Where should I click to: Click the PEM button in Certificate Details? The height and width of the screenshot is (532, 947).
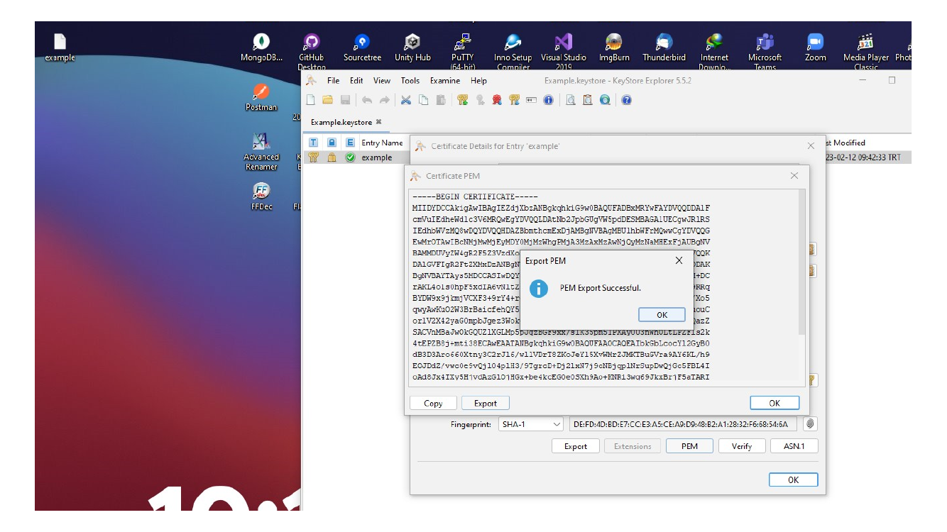click(x=689, y=446)
